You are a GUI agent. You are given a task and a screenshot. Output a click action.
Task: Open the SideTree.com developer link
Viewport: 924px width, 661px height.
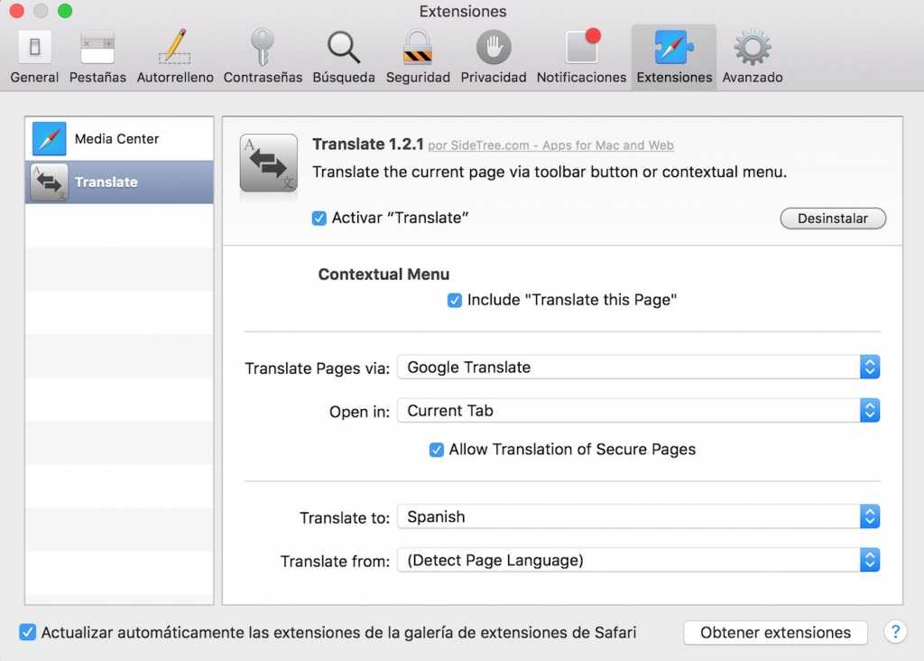[x=550, y=145]
